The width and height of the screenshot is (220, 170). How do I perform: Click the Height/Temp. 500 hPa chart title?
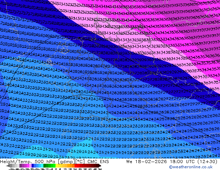coord(28,162)
